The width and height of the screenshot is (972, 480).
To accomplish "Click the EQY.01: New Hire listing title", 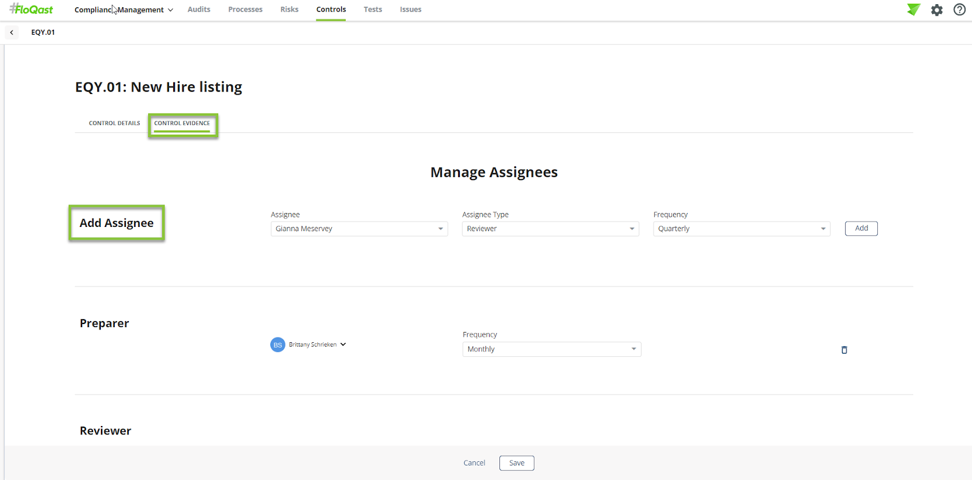I will (x=159, y=87).
